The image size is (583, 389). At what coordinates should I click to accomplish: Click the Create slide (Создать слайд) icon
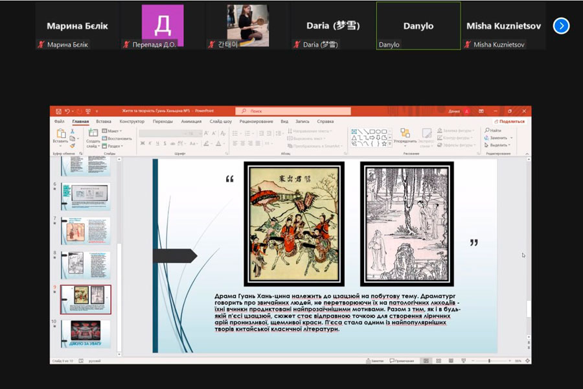93,134
